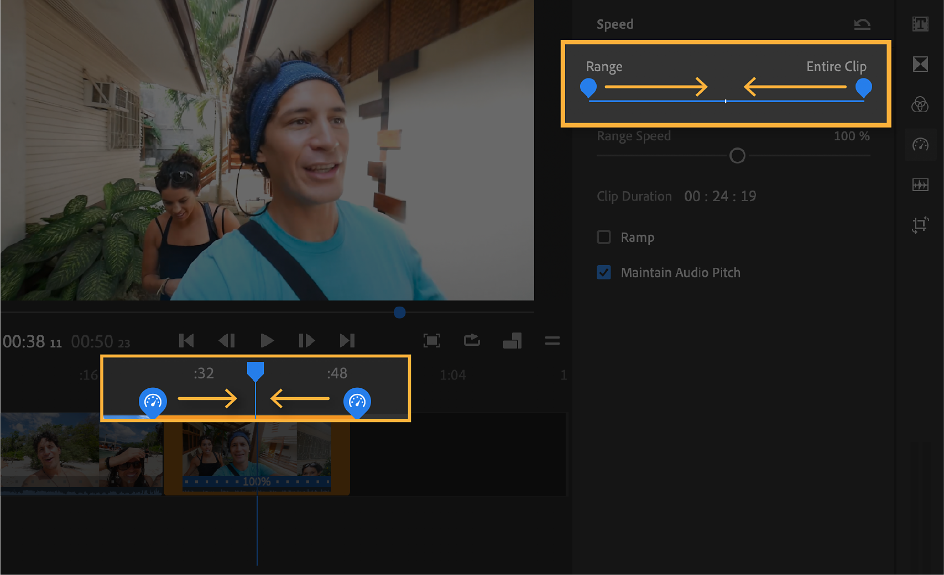Image resolution: width=944 pixels, height=575 pixels.
Task: Select the Speed panel icon
Action: (x=920, y=145)
